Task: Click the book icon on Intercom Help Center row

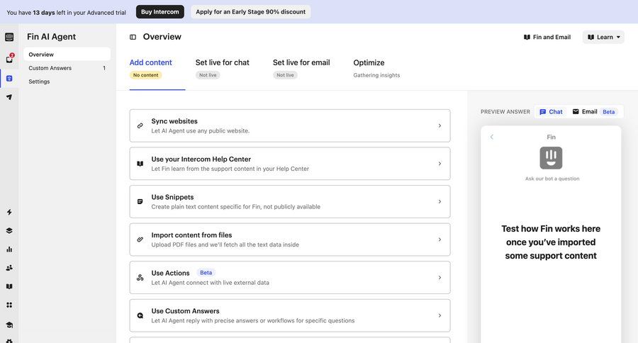Action: tap(140, 164)
